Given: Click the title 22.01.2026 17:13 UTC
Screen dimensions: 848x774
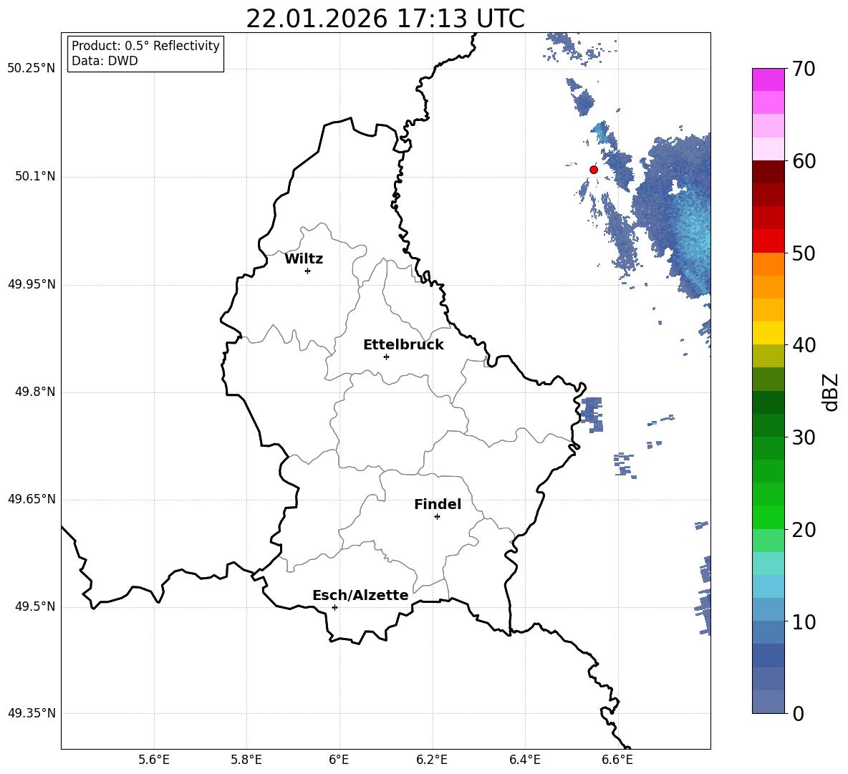Looking at the screenshot, I should pos(385,19).
